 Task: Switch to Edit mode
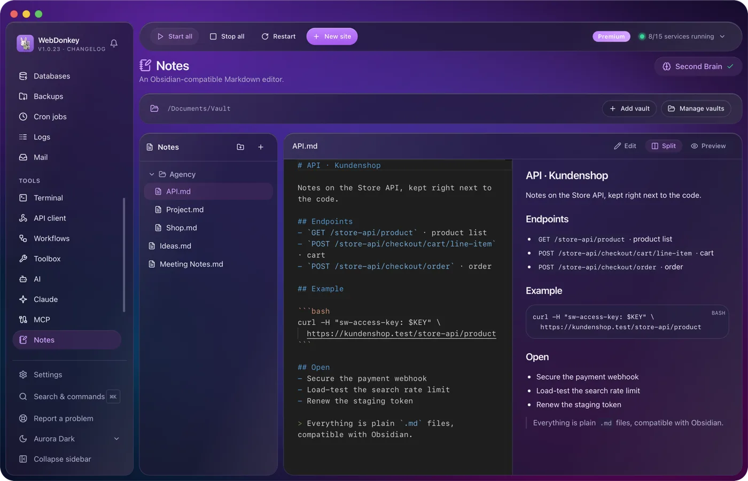click(x=625, y=146)
